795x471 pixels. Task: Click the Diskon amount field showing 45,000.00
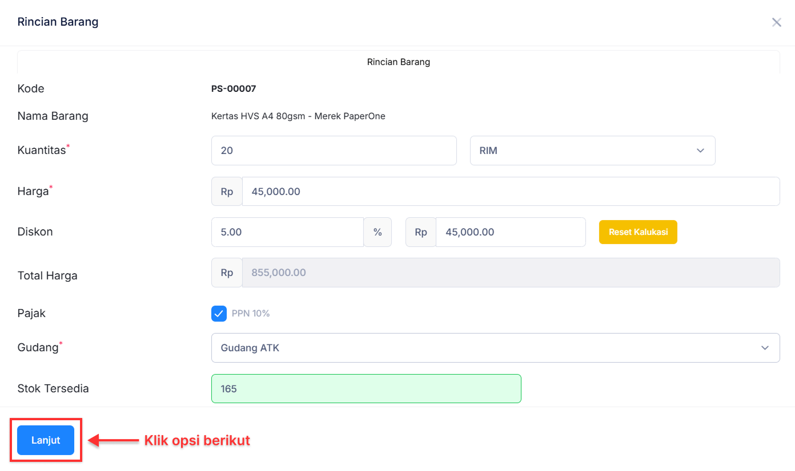[510, 232]
